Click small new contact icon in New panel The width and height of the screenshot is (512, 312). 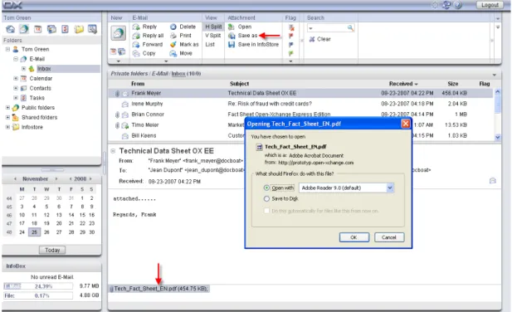(121, 51)
